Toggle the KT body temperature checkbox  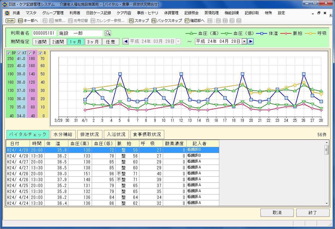(19, 53)
